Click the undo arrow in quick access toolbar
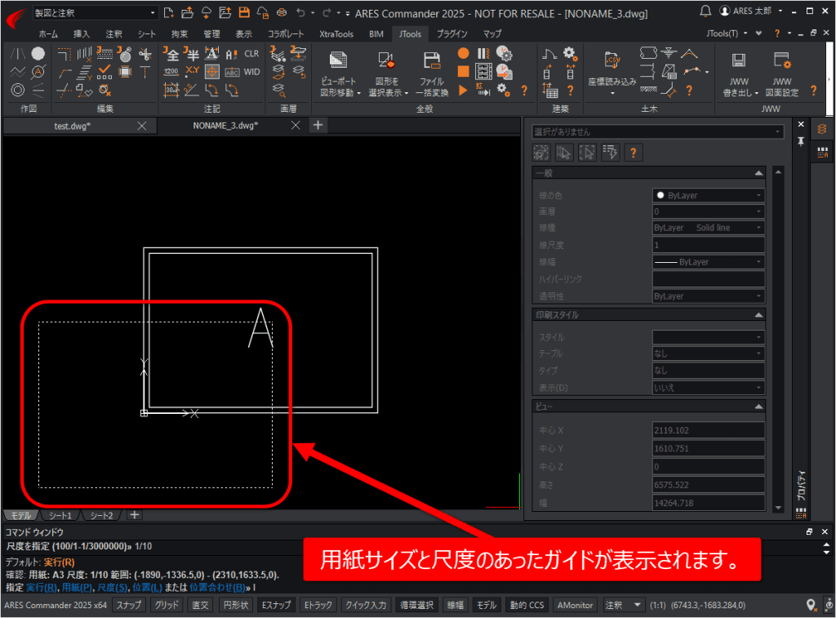Screen dimensions: 836x618 (300, 12)
